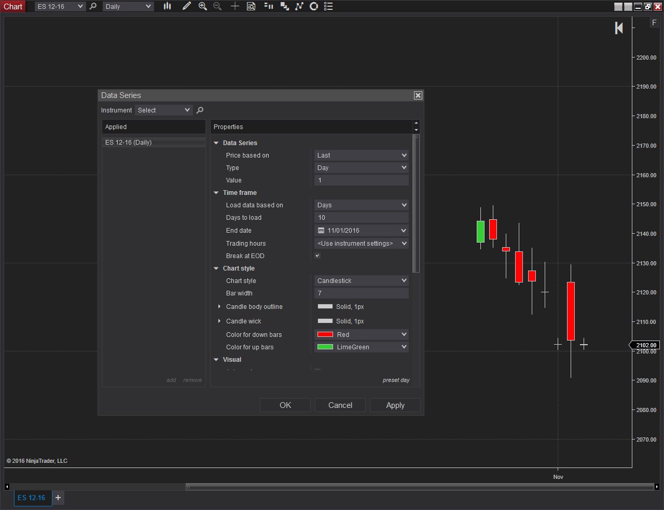Select ES 12-16 (Daily) in Applied list
The image size is (664, 510).
(x=154, y=142)
